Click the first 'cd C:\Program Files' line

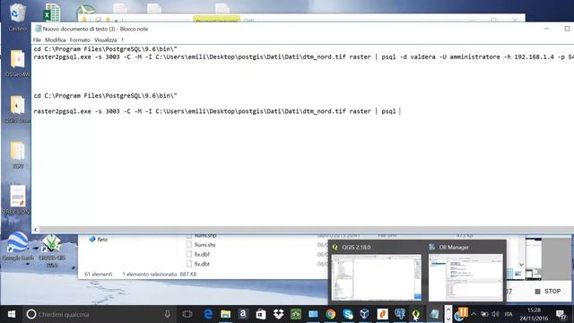(106, 48)
